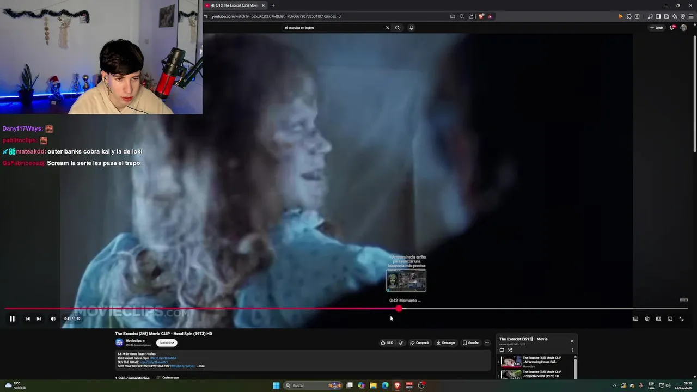Click the YouTube Crear button
The width and height of the screenshot is (697, 392).
pos(657,28)
